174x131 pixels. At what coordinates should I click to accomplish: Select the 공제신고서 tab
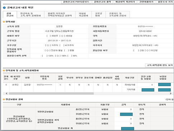[10, 14]
